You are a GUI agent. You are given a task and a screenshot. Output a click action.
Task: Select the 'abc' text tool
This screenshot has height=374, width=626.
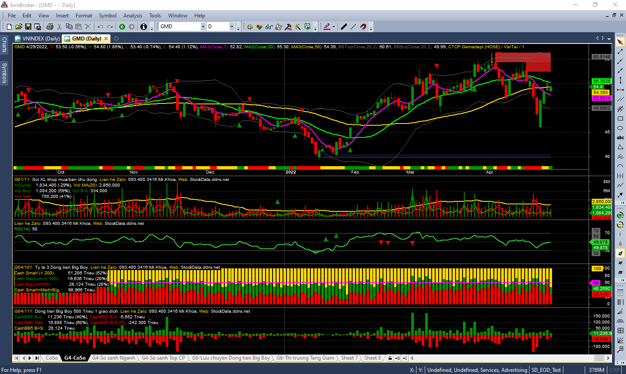pos(620,137)
